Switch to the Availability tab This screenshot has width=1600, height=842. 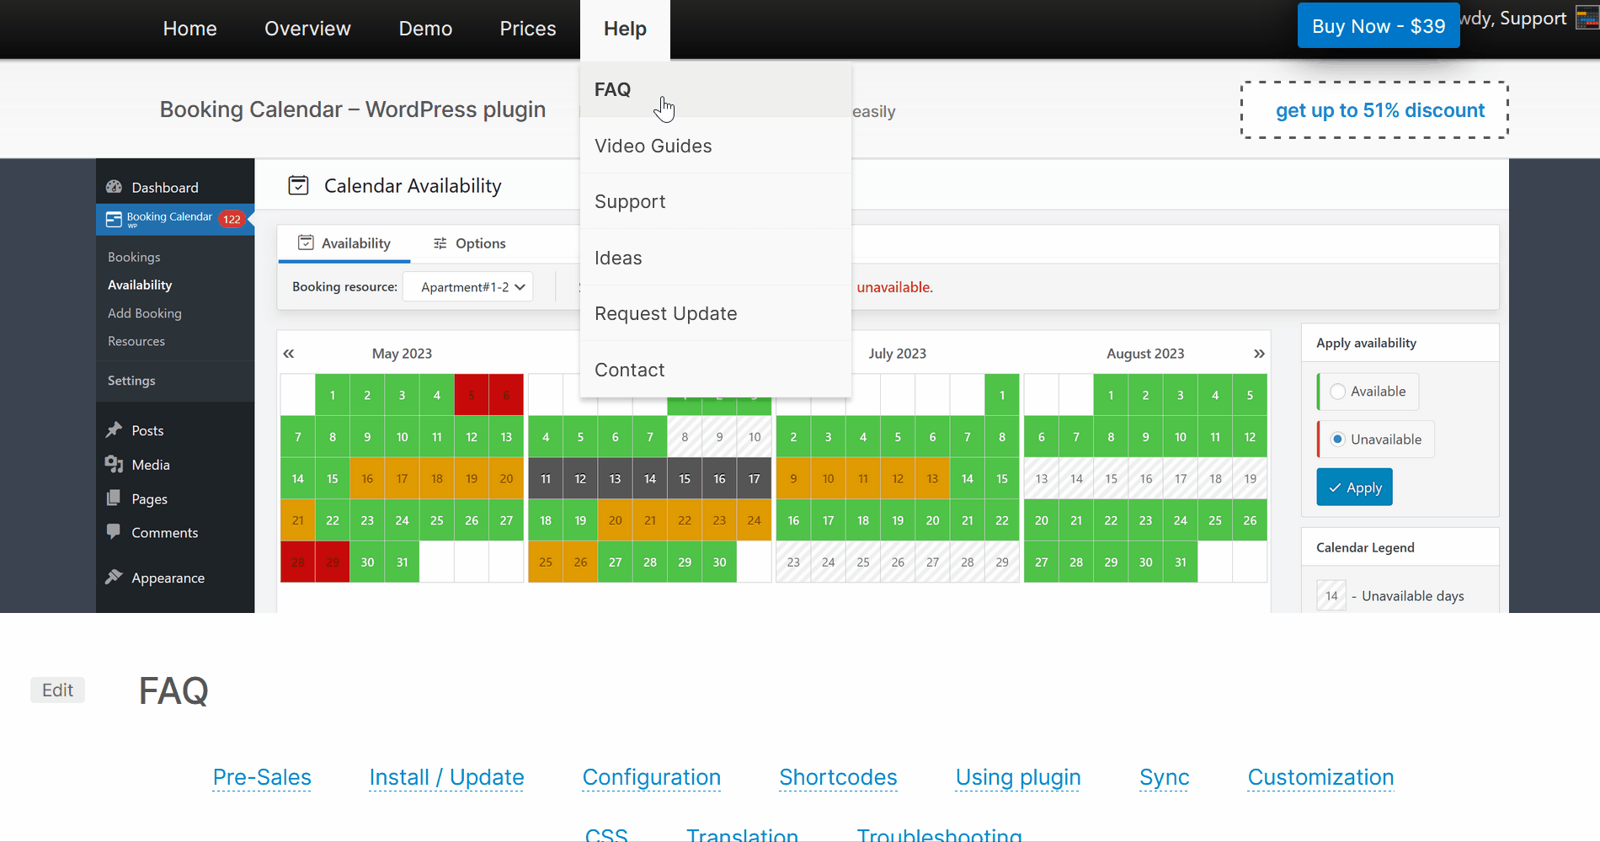pos(344,243)
